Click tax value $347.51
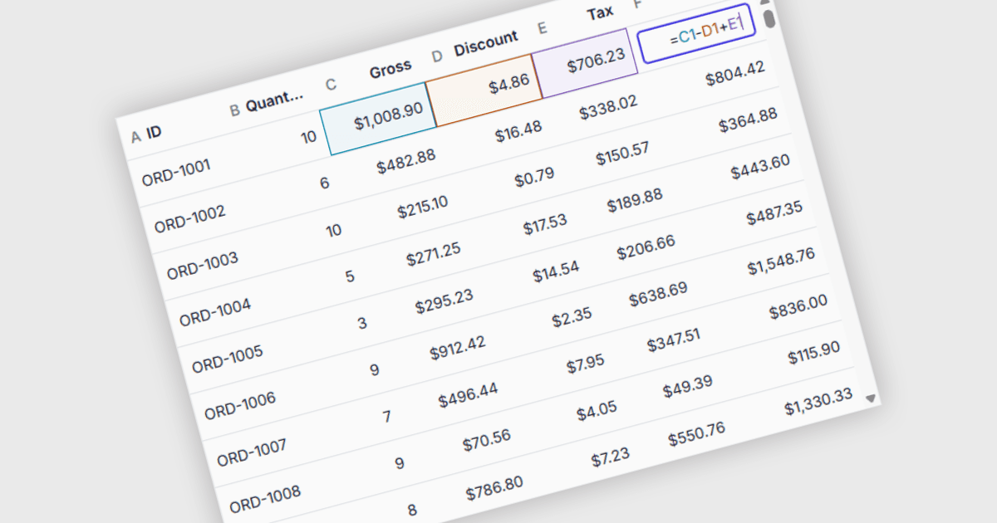 [673, 341]
